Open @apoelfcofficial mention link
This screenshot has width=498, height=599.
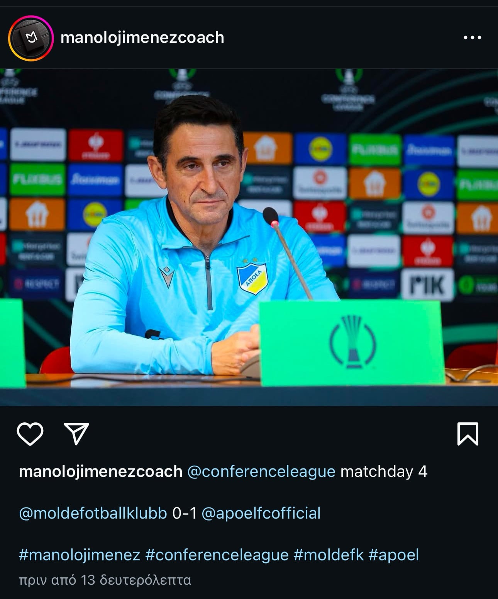(261, 513)
